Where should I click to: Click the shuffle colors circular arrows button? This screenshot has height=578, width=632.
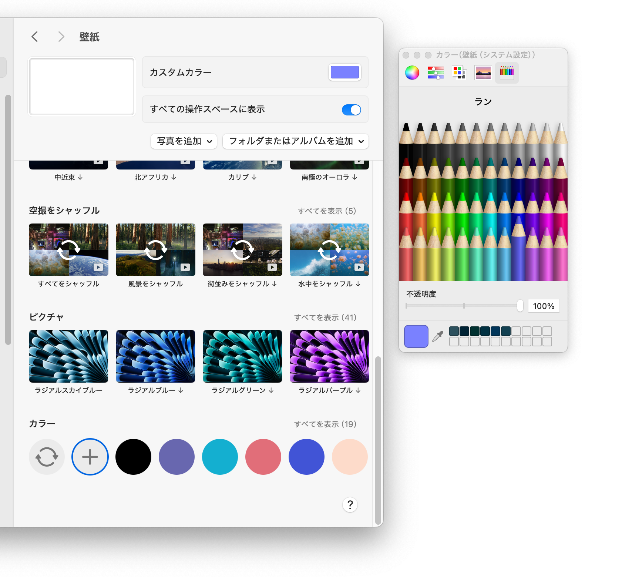click(x=47, y=457)
